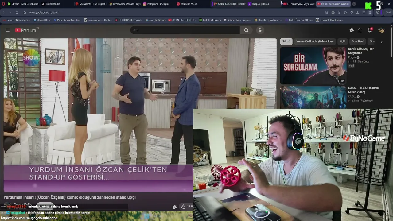Open the new tab plus button

354,4
